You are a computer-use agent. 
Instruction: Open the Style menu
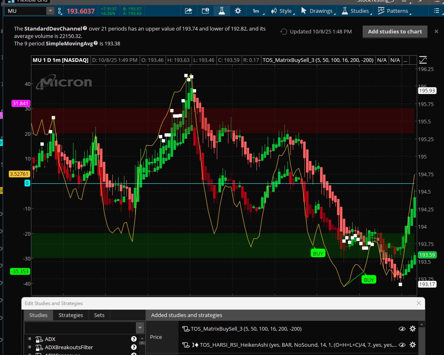[282, 11]
